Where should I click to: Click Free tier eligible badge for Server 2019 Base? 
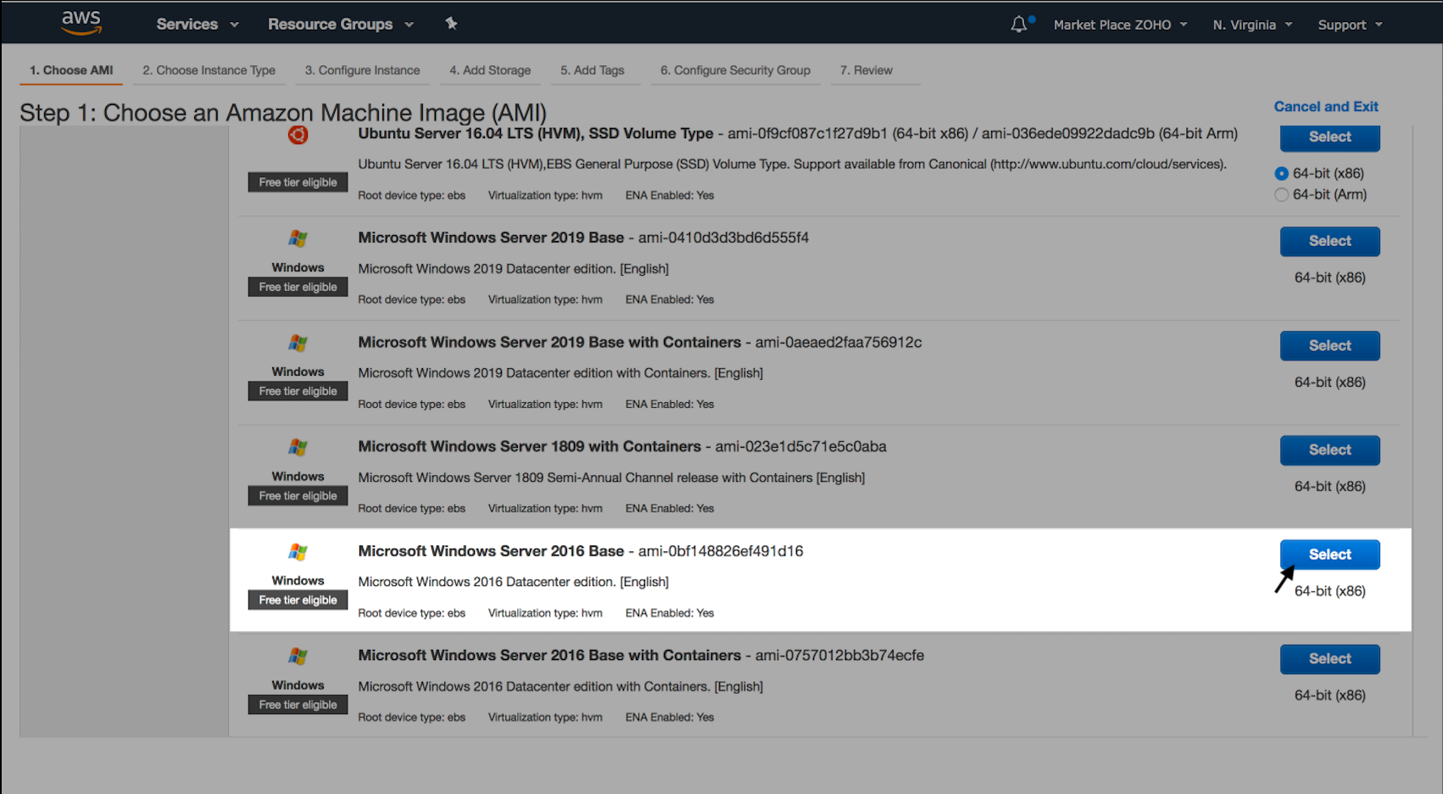point(298,288)
